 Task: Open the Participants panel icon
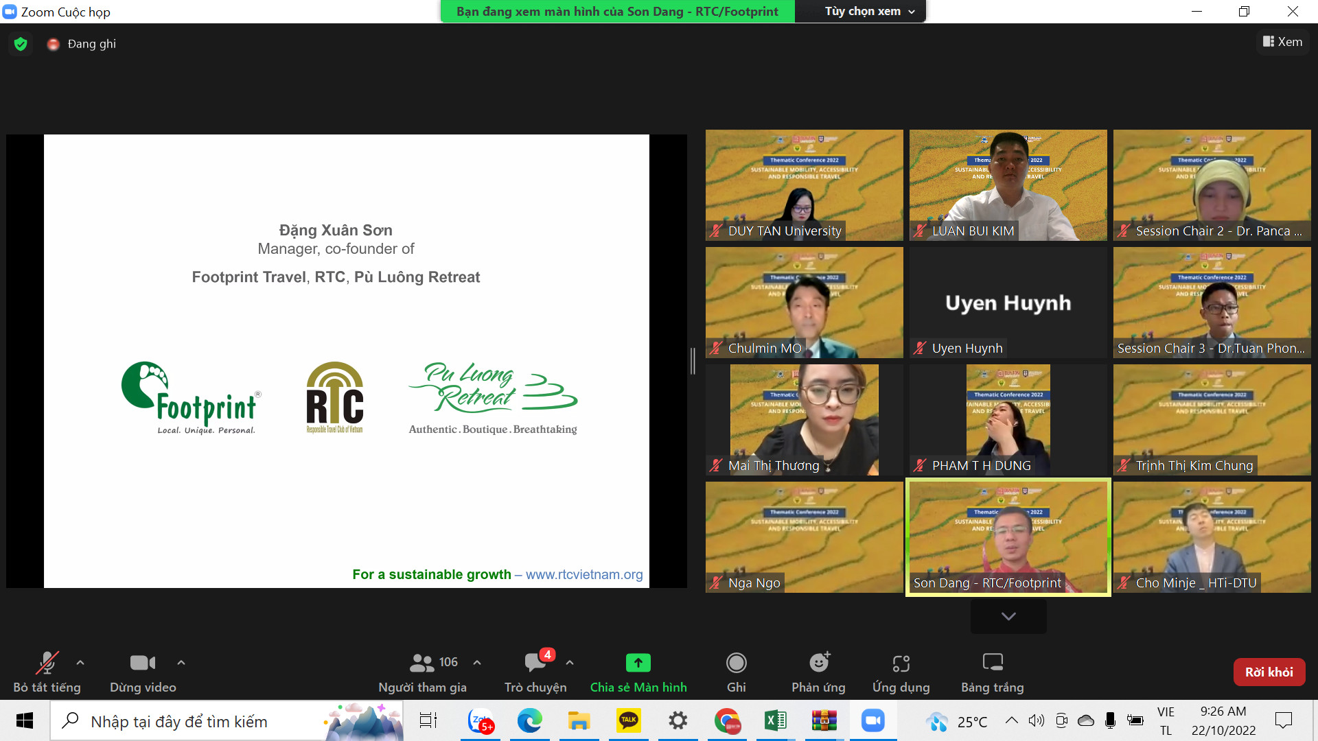point(421,663)
